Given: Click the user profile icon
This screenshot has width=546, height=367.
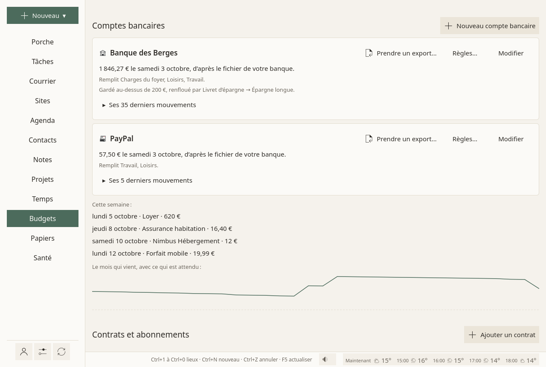Looking at the screenshot, I should (x=24, y=352).
